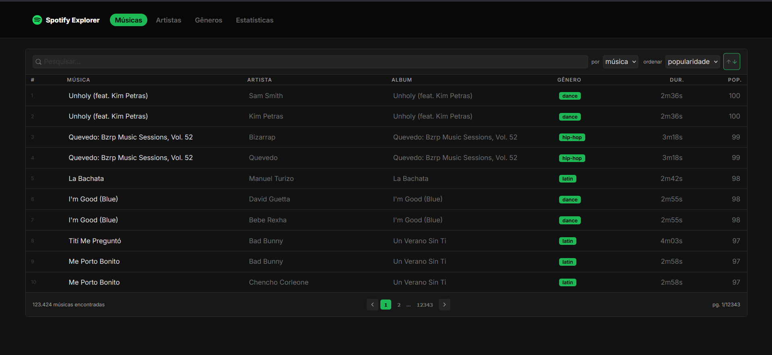Focus the Pesquisar search field
772x355 pixels.
click(x=310, y=62)
